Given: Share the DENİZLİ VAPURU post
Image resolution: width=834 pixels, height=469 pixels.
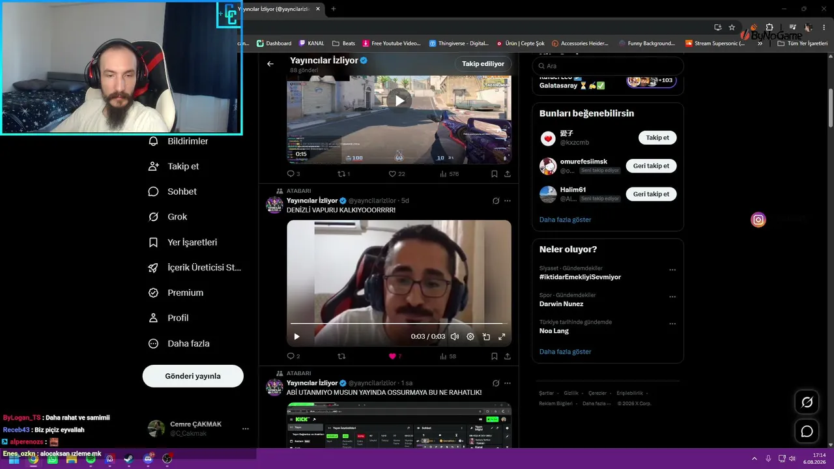Looking at the screenshot, I should (508, 356).
